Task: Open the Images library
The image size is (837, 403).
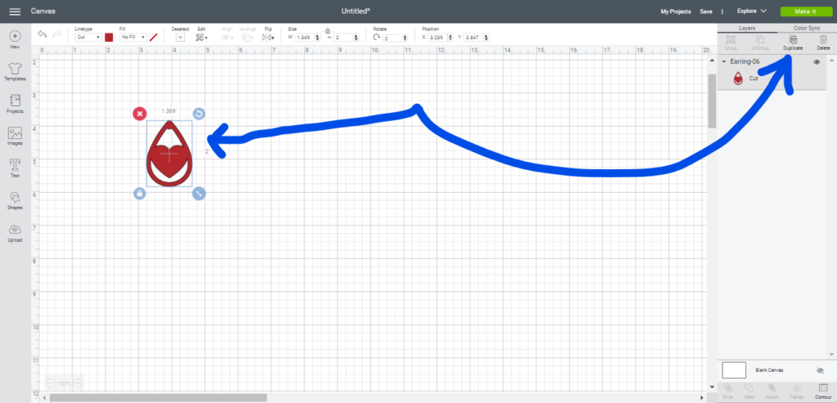Action: click(15, 134)
